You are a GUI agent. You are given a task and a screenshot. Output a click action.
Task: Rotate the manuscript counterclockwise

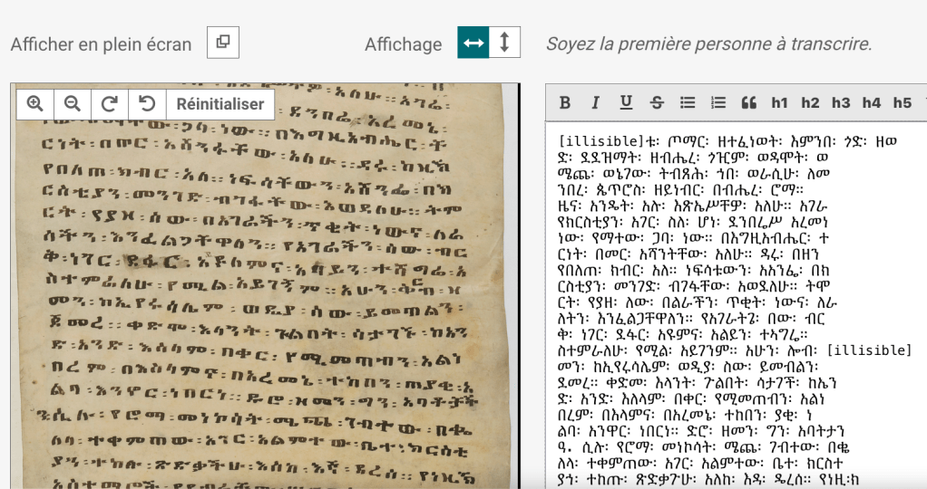coord(147,103)
